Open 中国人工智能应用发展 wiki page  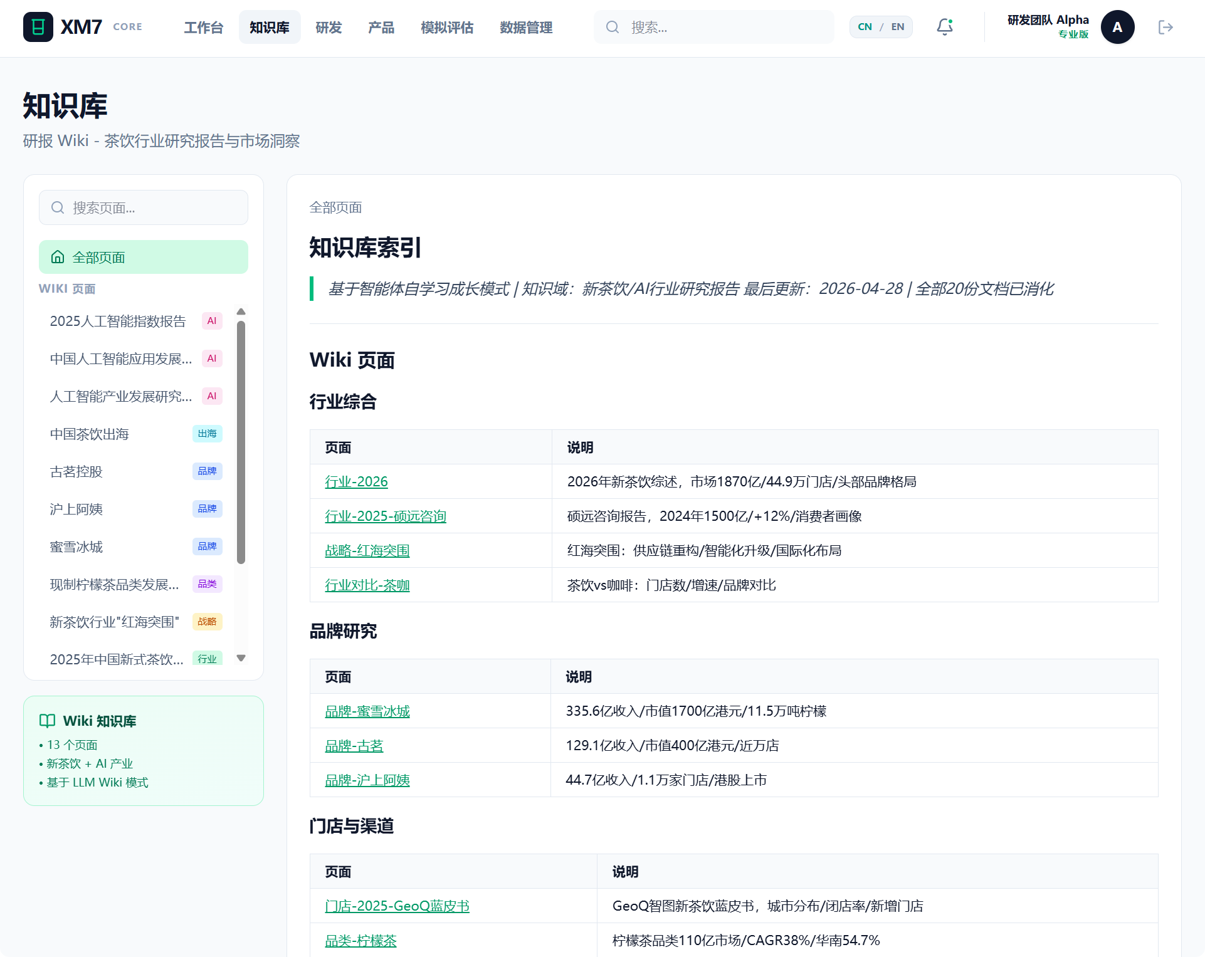[x=135, y=358]
